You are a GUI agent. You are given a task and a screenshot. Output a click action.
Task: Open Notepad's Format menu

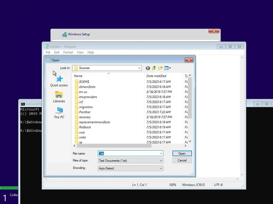coord(68,52)
